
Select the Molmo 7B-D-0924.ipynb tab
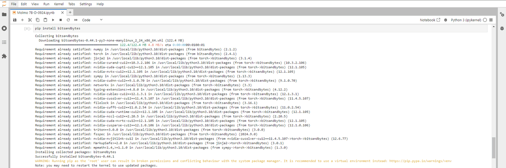point(38,12)
